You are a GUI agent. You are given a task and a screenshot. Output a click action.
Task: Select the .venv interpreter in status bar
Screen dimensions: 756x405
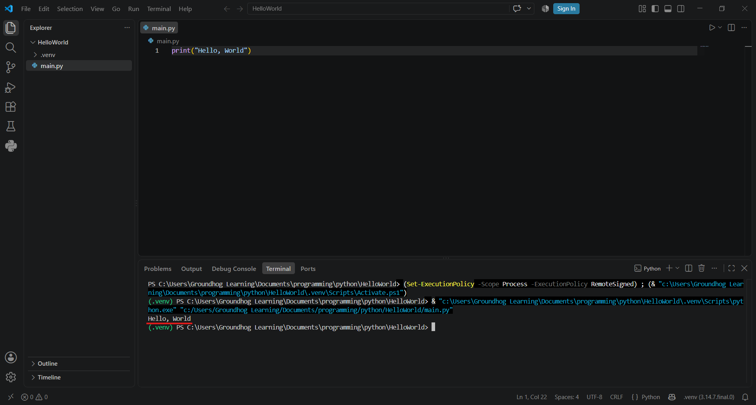[x=709, y=397]
